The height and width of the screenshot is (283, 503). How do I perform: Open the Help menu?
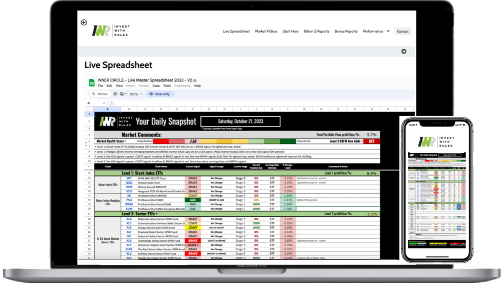197,86
